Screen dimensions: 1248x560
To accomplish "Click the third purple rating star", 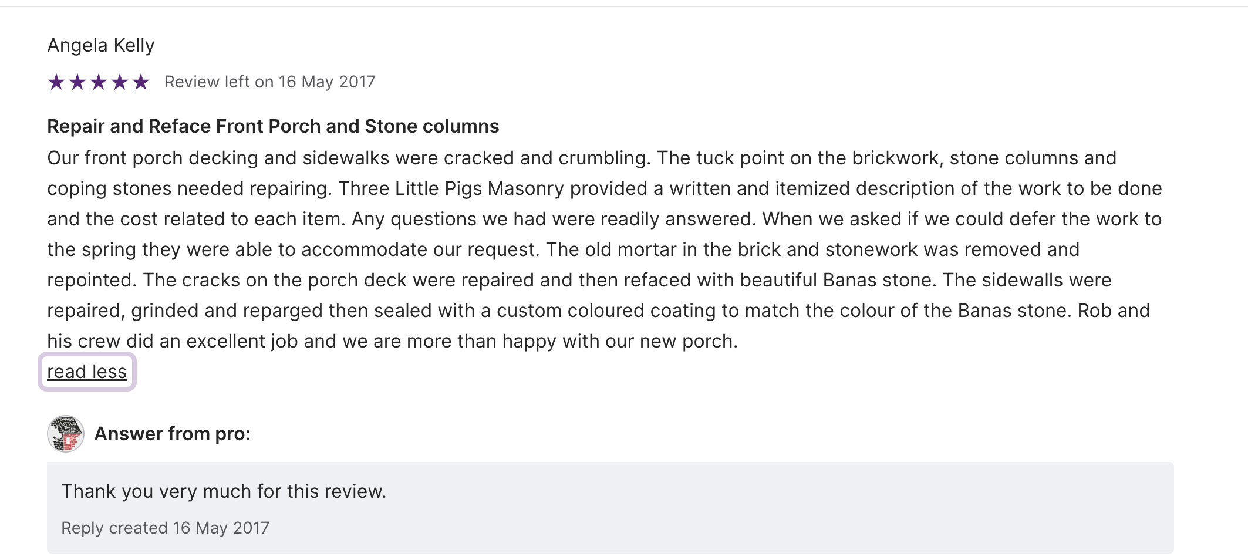I will (x=99, y=82).
